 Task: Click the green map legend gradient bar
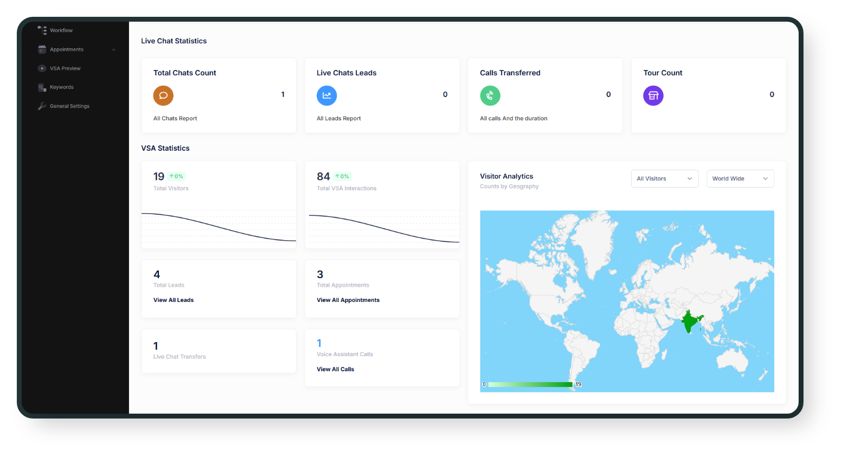coord(530,384)
